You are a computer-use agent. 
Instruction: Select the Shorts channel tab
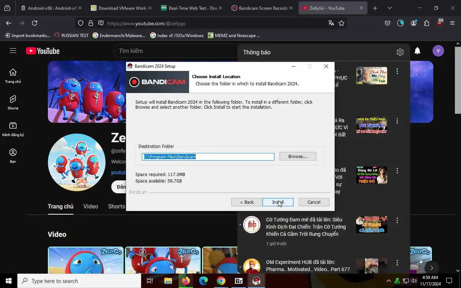click(x=116, y=206)
